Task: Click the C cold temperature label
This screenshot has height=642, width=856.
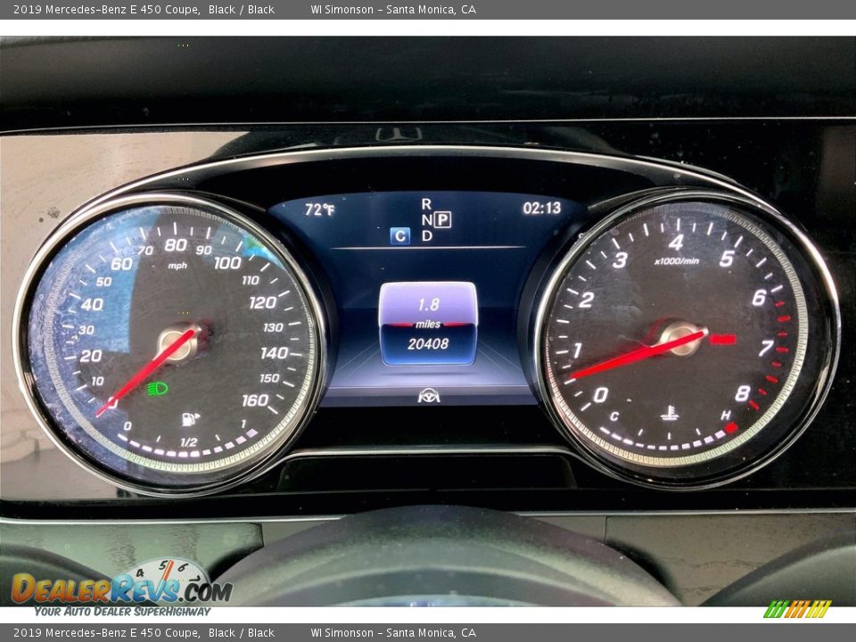Action: 613,416
